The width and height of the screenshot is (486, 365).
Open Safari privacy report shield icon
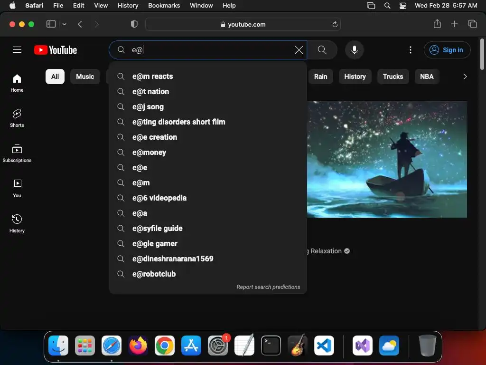point(134,24)
